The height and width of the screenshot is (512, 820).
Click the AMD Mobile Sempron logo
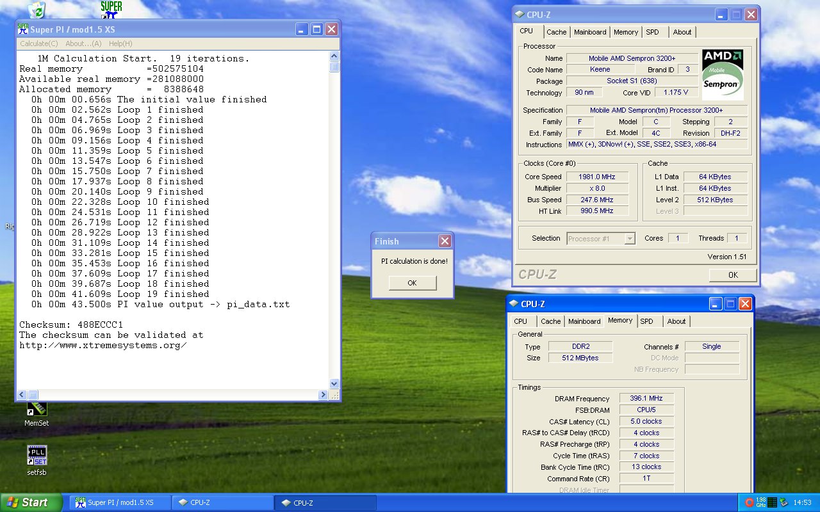(723, 74)
